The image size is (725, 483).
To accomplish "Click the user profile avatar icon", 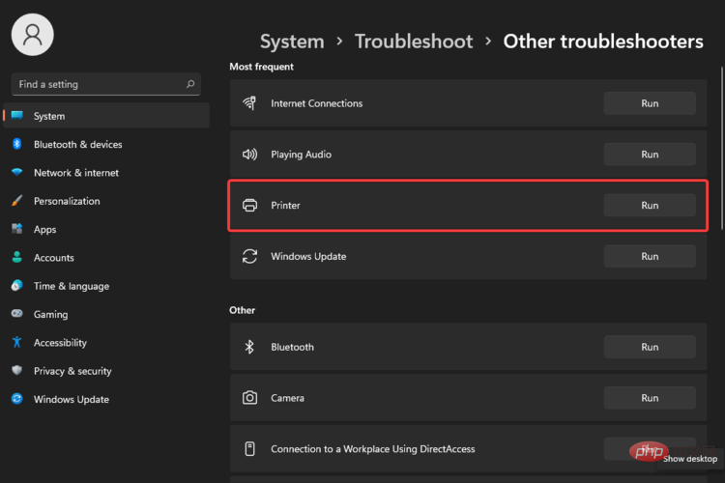I will tap(32, 35).
